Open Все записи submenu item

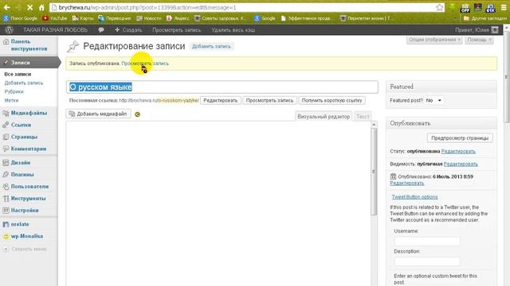pyautogui.click(x=18, y=74)
